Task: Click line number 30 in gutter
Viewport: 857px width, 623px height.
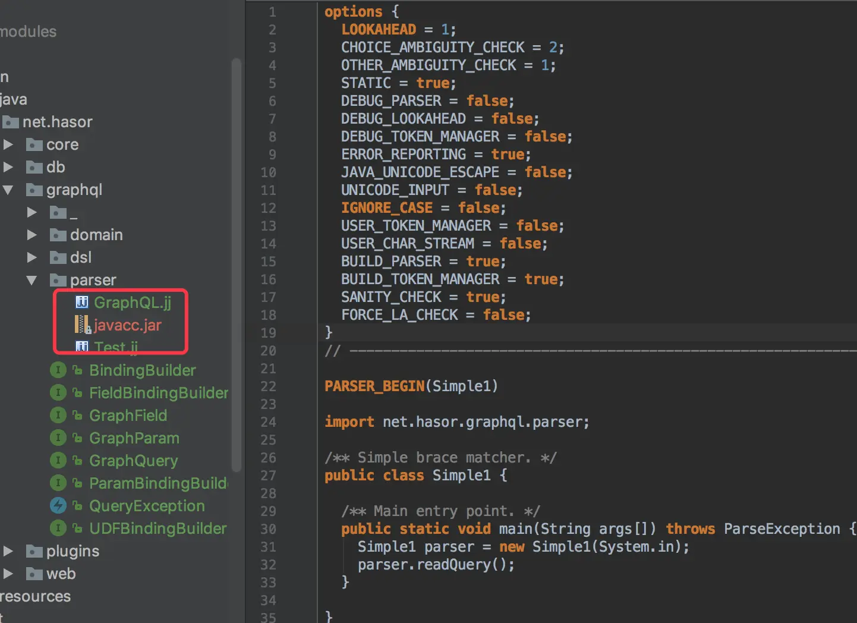Action: click(x=268, y=529)
